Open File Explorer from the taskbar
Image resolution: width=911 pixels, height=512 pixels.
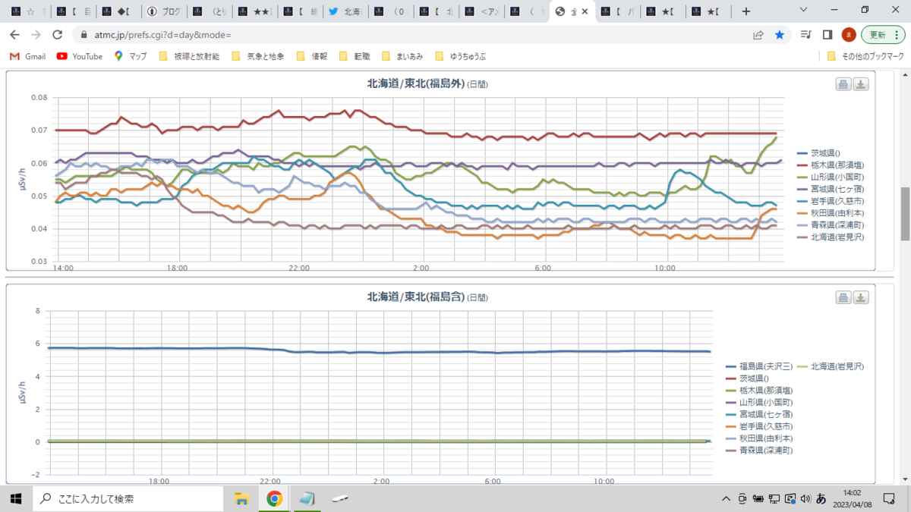(x=241, y=498)
